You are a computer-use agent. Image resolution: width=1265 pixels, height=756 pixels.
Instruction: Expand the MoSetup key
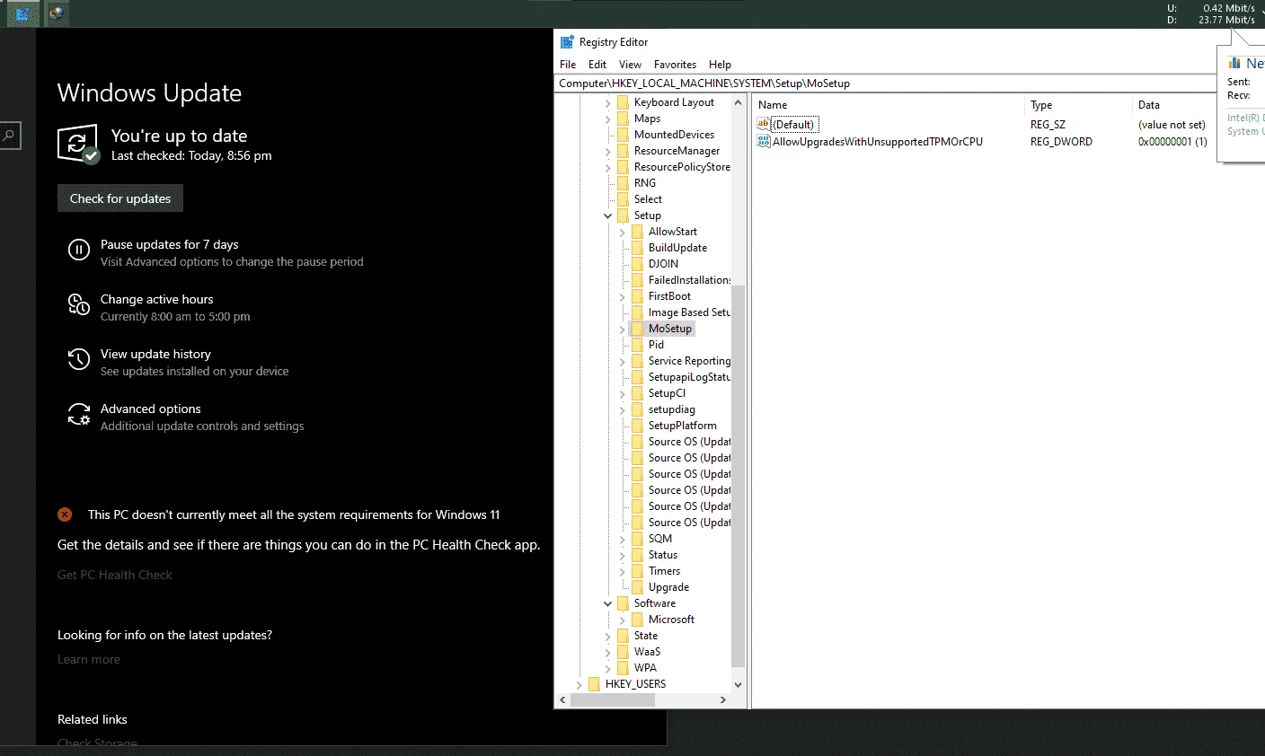tap(623, 329)
